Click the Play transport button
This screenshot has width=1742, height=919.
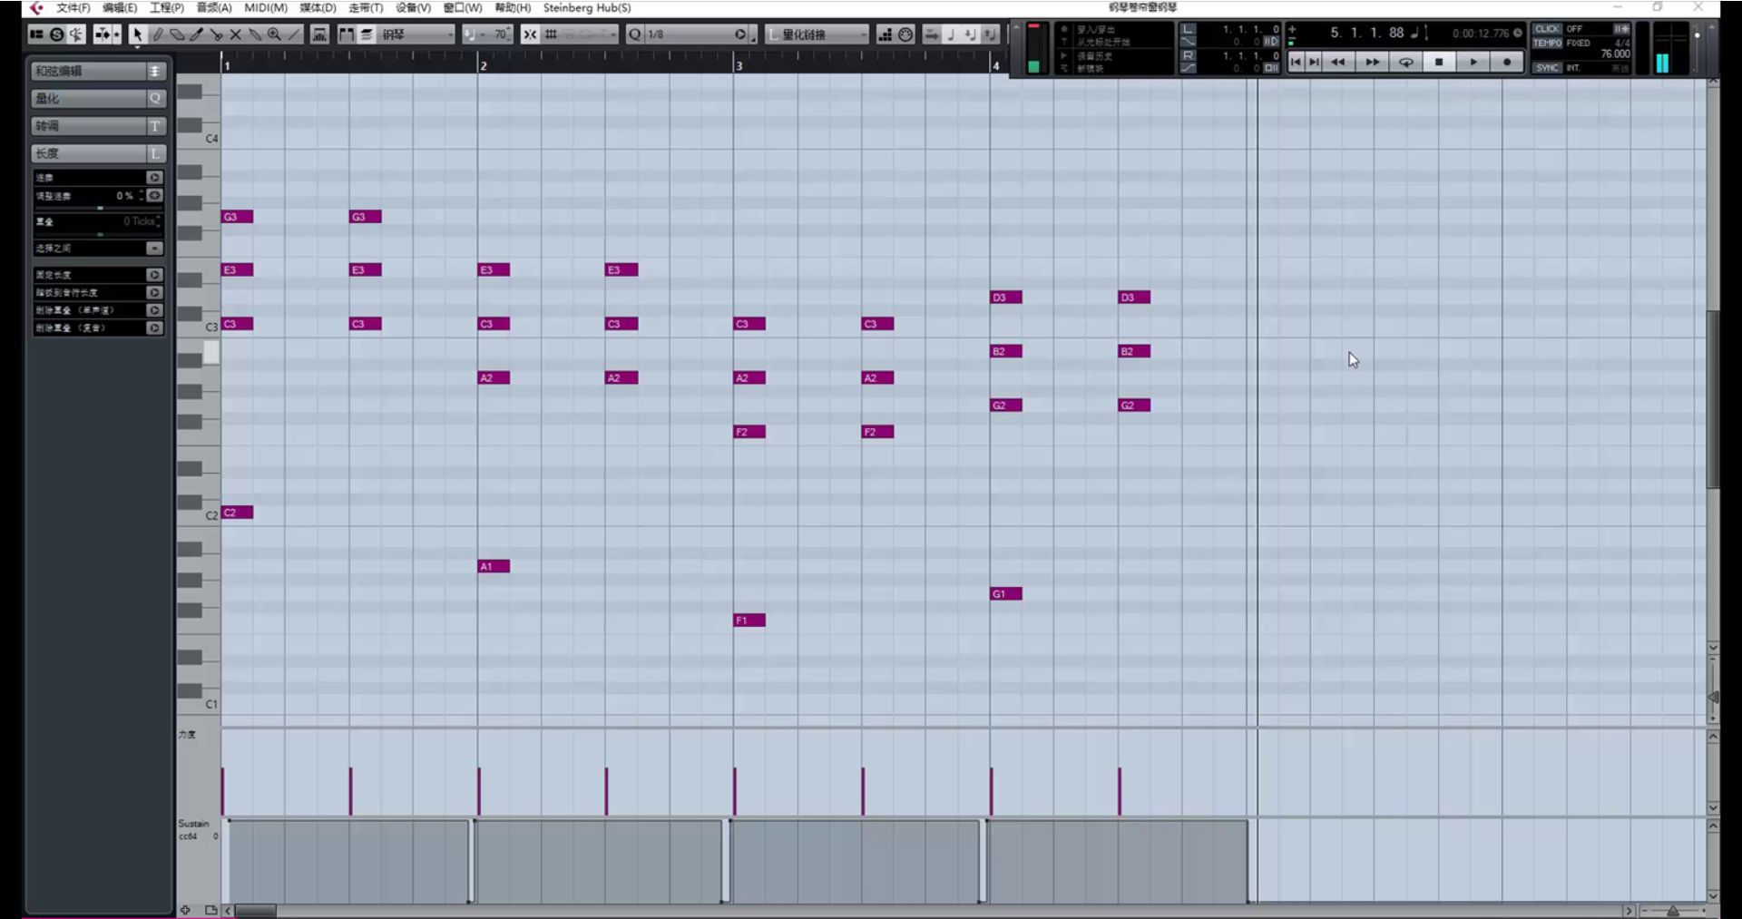(x=1473, y=62)
